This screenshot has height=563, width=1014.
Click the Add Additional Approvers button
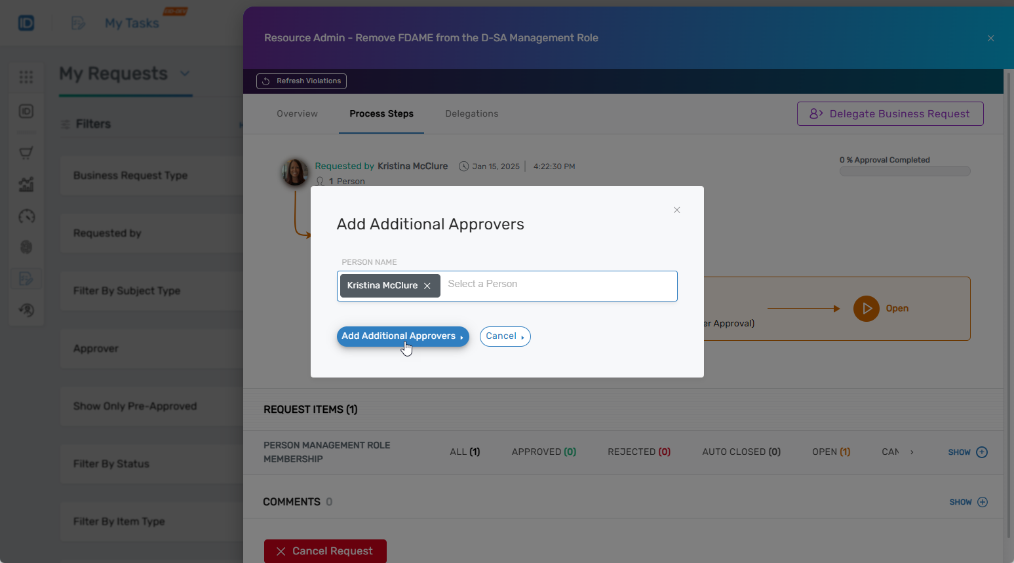402,336
